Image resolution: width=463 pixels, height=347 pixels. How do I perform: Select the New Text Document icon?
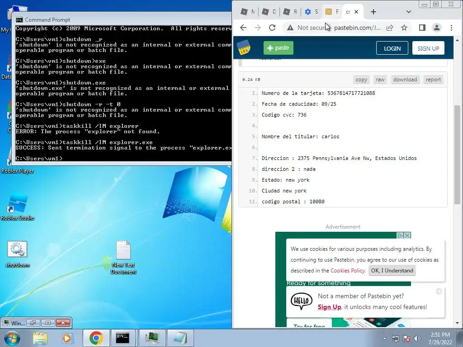click(123, 257)
